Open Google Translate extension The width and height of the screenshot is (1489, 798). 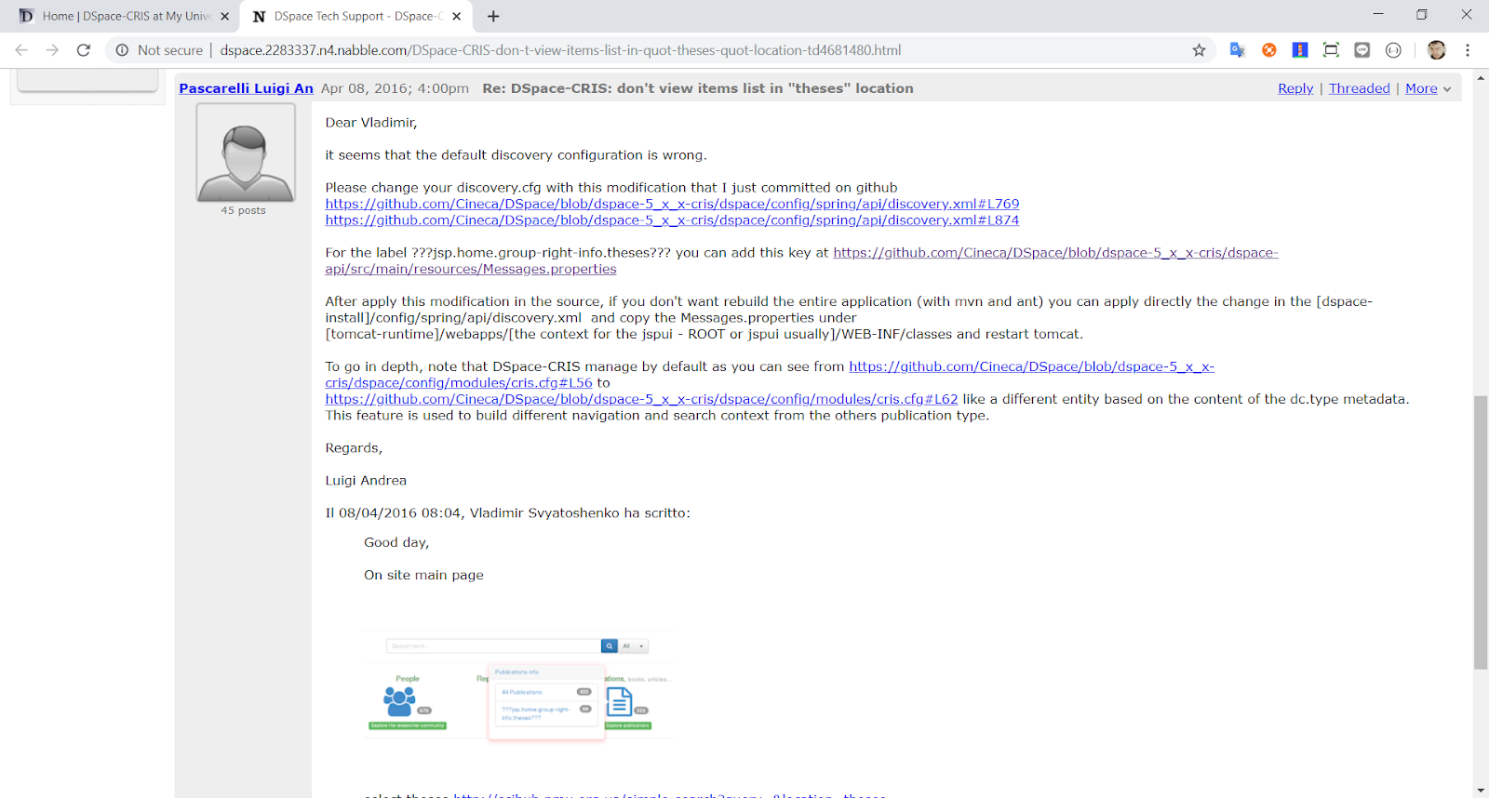coord(1237,50)
